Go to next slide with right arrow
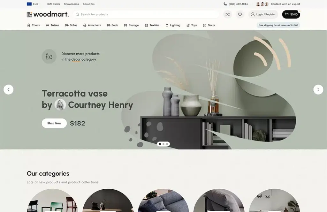Viewport: 327px width, 212px height. pos(318,89)
